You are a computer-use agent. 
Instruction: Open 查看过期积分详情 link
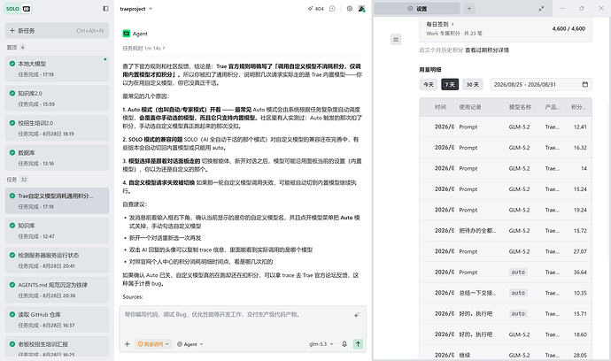[487, 50]
